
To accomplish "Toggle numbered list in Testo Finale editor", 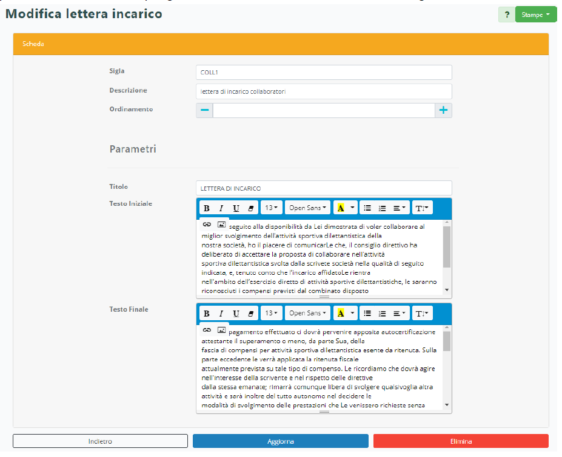I will tap(382, 314).
